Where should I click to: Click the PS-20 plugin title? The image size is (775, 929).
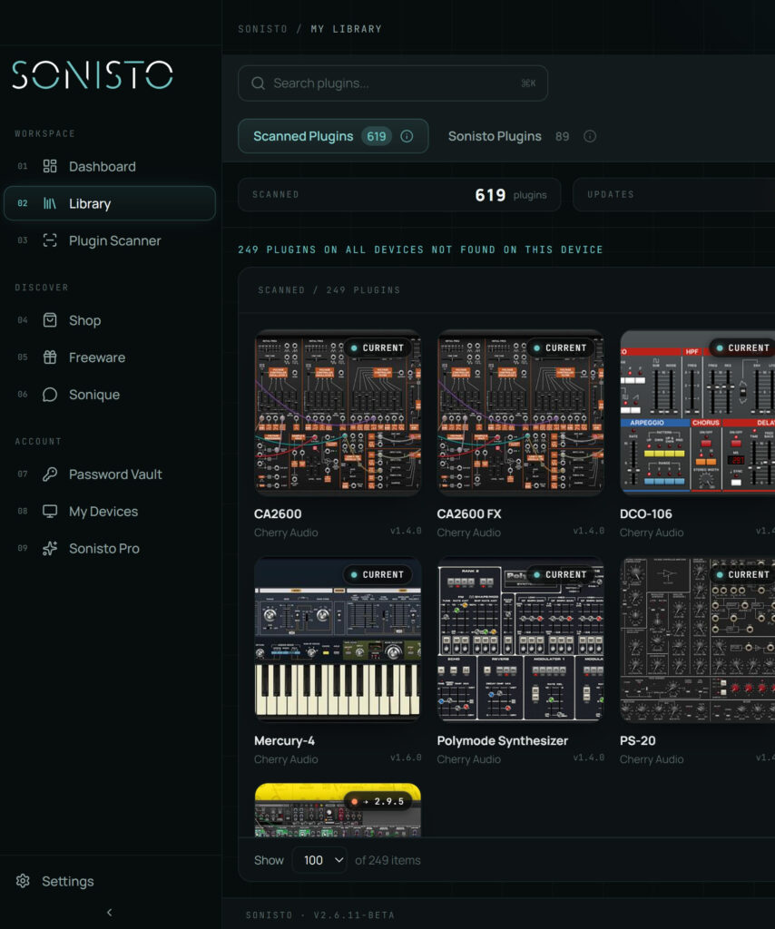(x=638, y=740)
